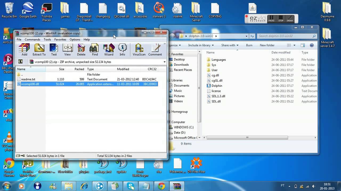Run the Test archive tool

(x=54, y=50)
